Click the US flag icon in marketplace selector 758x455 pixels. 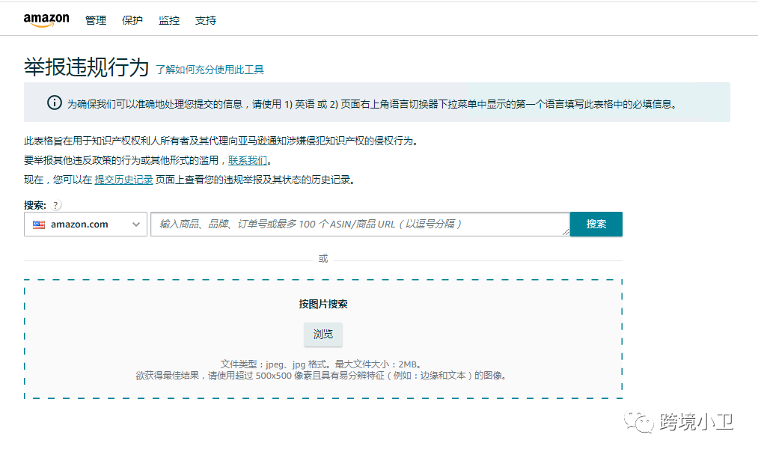39,225
